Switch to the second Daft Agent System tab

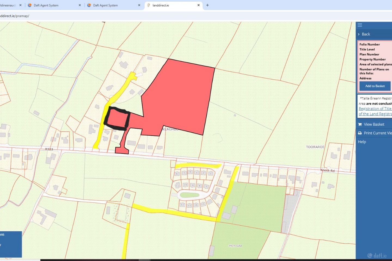[105, 5]
